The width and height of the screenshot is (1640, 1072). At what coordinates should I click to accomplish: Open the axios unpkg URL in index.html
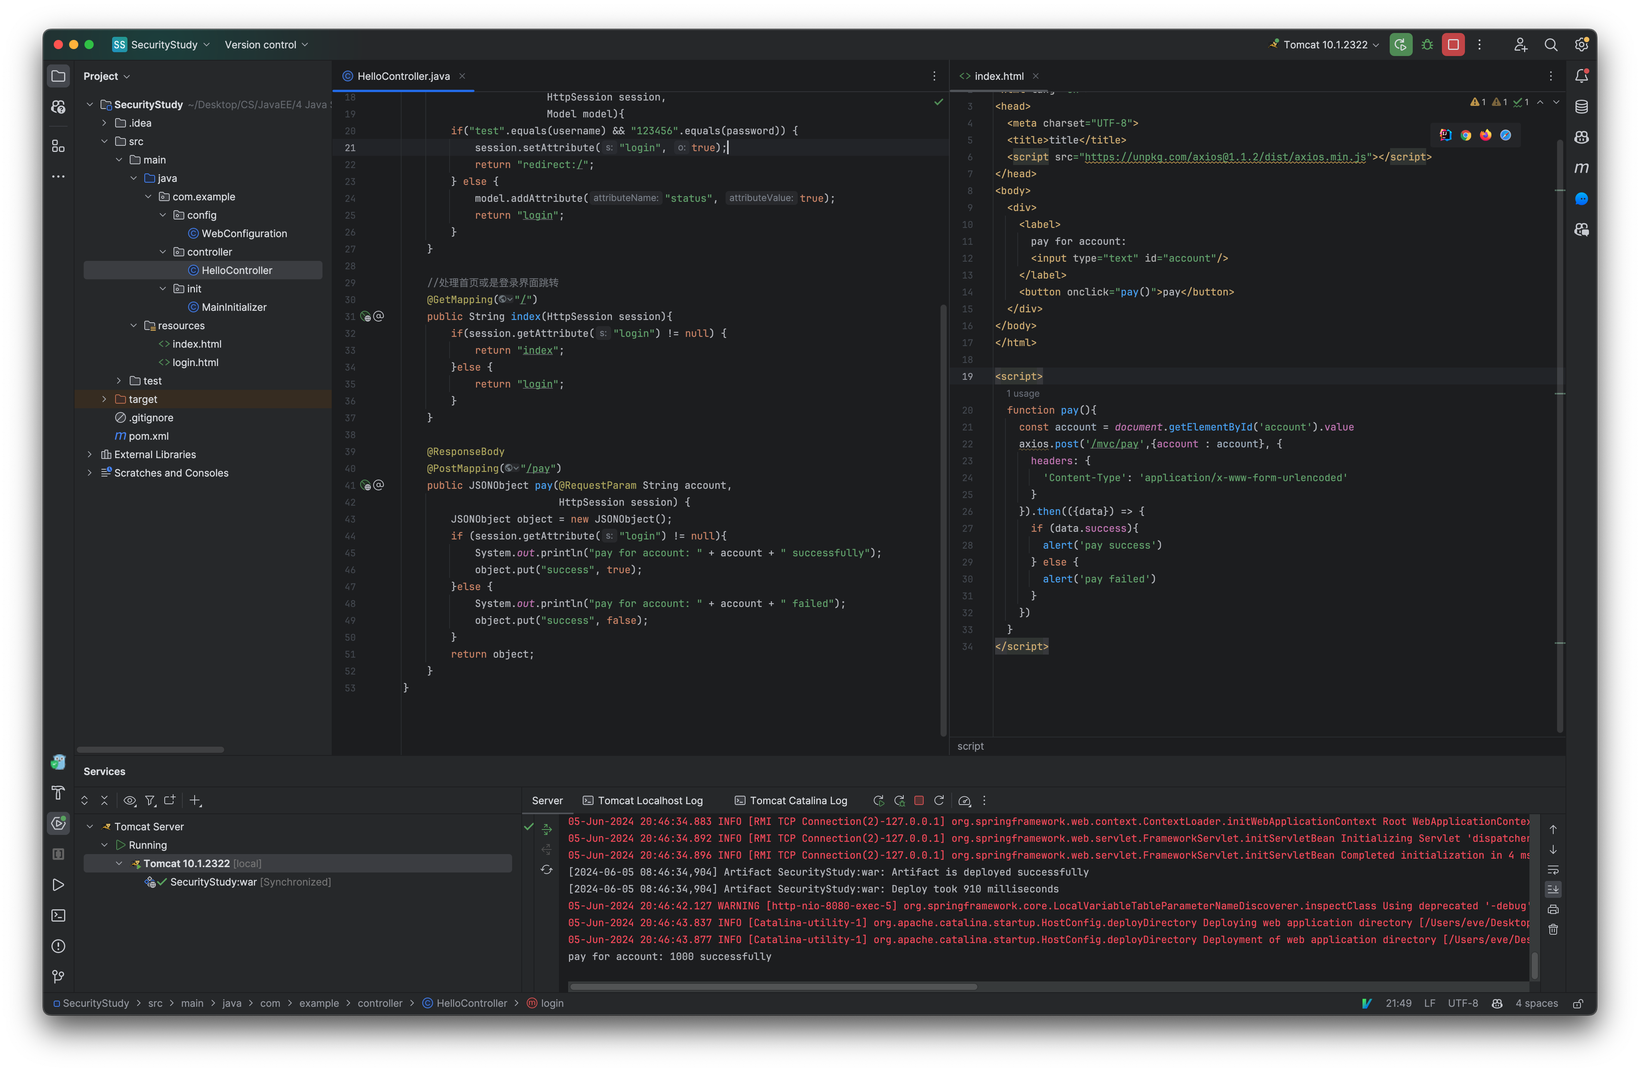pos(1225,157)
